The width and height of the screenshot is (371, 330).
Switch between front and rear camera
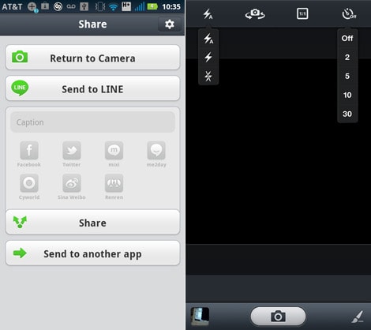(255, 14)
